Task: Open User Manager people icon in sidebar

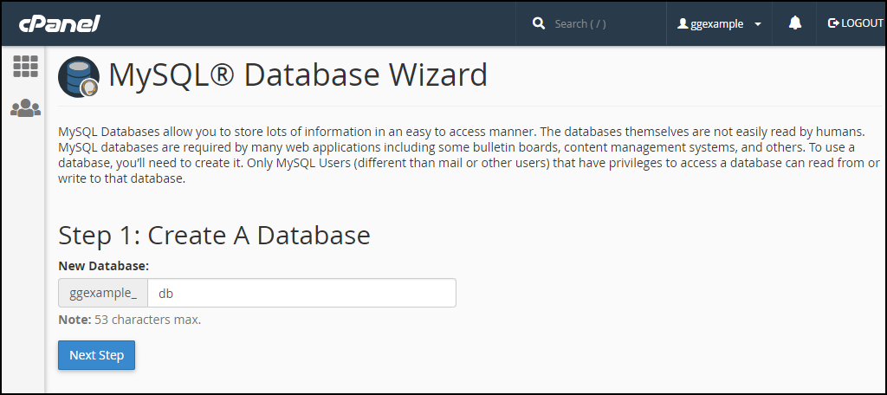Action: coord(25,107)
